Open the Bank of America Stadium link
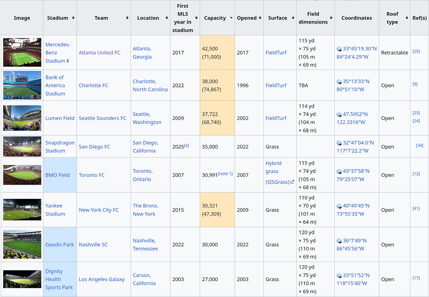Screen dimensions: 429x297 tap(55, 85)
